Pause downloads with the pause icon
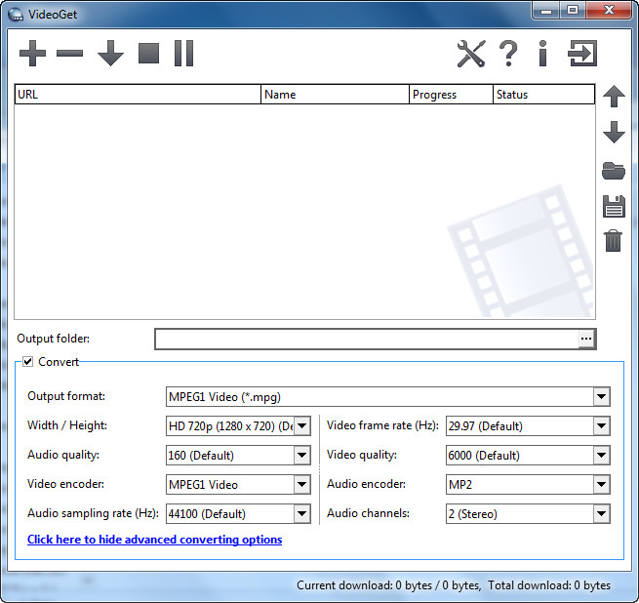639x603 pixels. [x=183, y=53]
